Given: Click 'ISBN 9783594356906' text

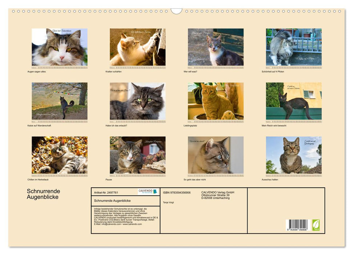Looking at the screenshot, I should coord(177,192).
